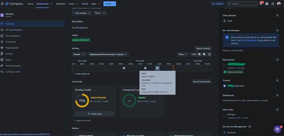Zoom in on the activity timeline

[199, 54]
